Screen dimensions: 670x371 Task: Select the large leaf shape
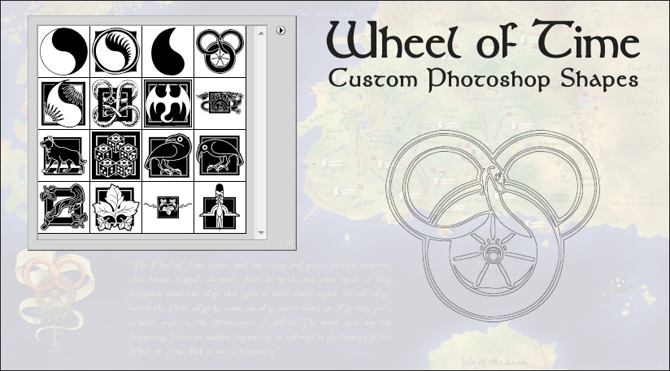point(115,208)
